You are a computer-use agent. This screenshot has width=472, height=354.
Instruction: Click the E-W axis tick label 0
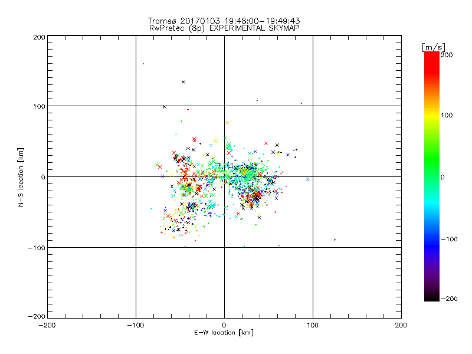click(224, 325)
